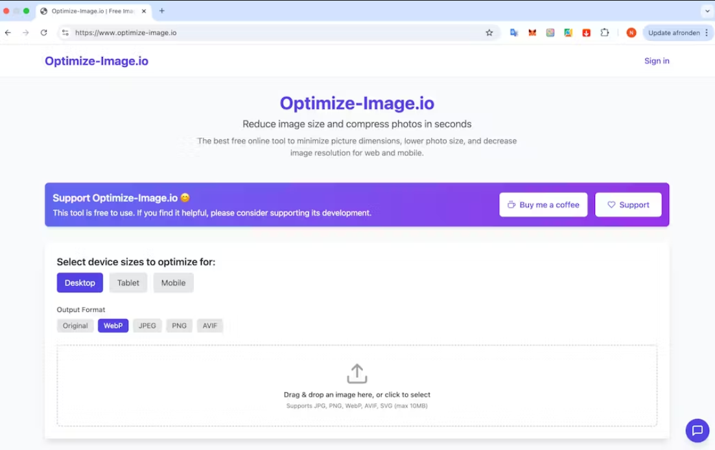Bookmark this page with the star
Image resolution: width=715 pixels, height=450 pixels.
coord(489,33)
